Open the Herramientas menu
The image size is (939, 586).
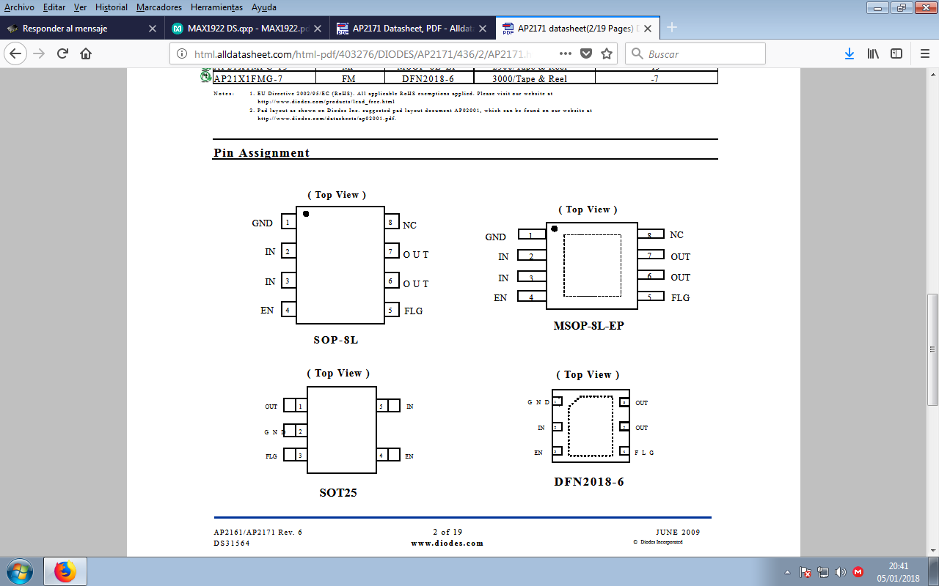pos(216,7)
